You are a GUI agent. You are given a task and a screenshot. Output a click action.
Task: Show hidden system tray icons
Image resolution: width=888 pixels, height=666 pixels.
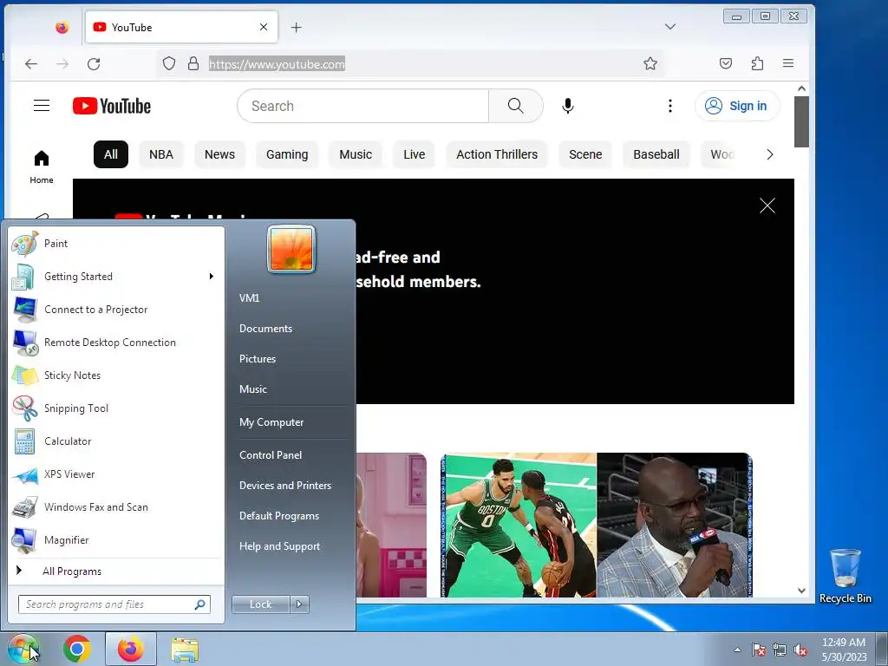point(737,650)
